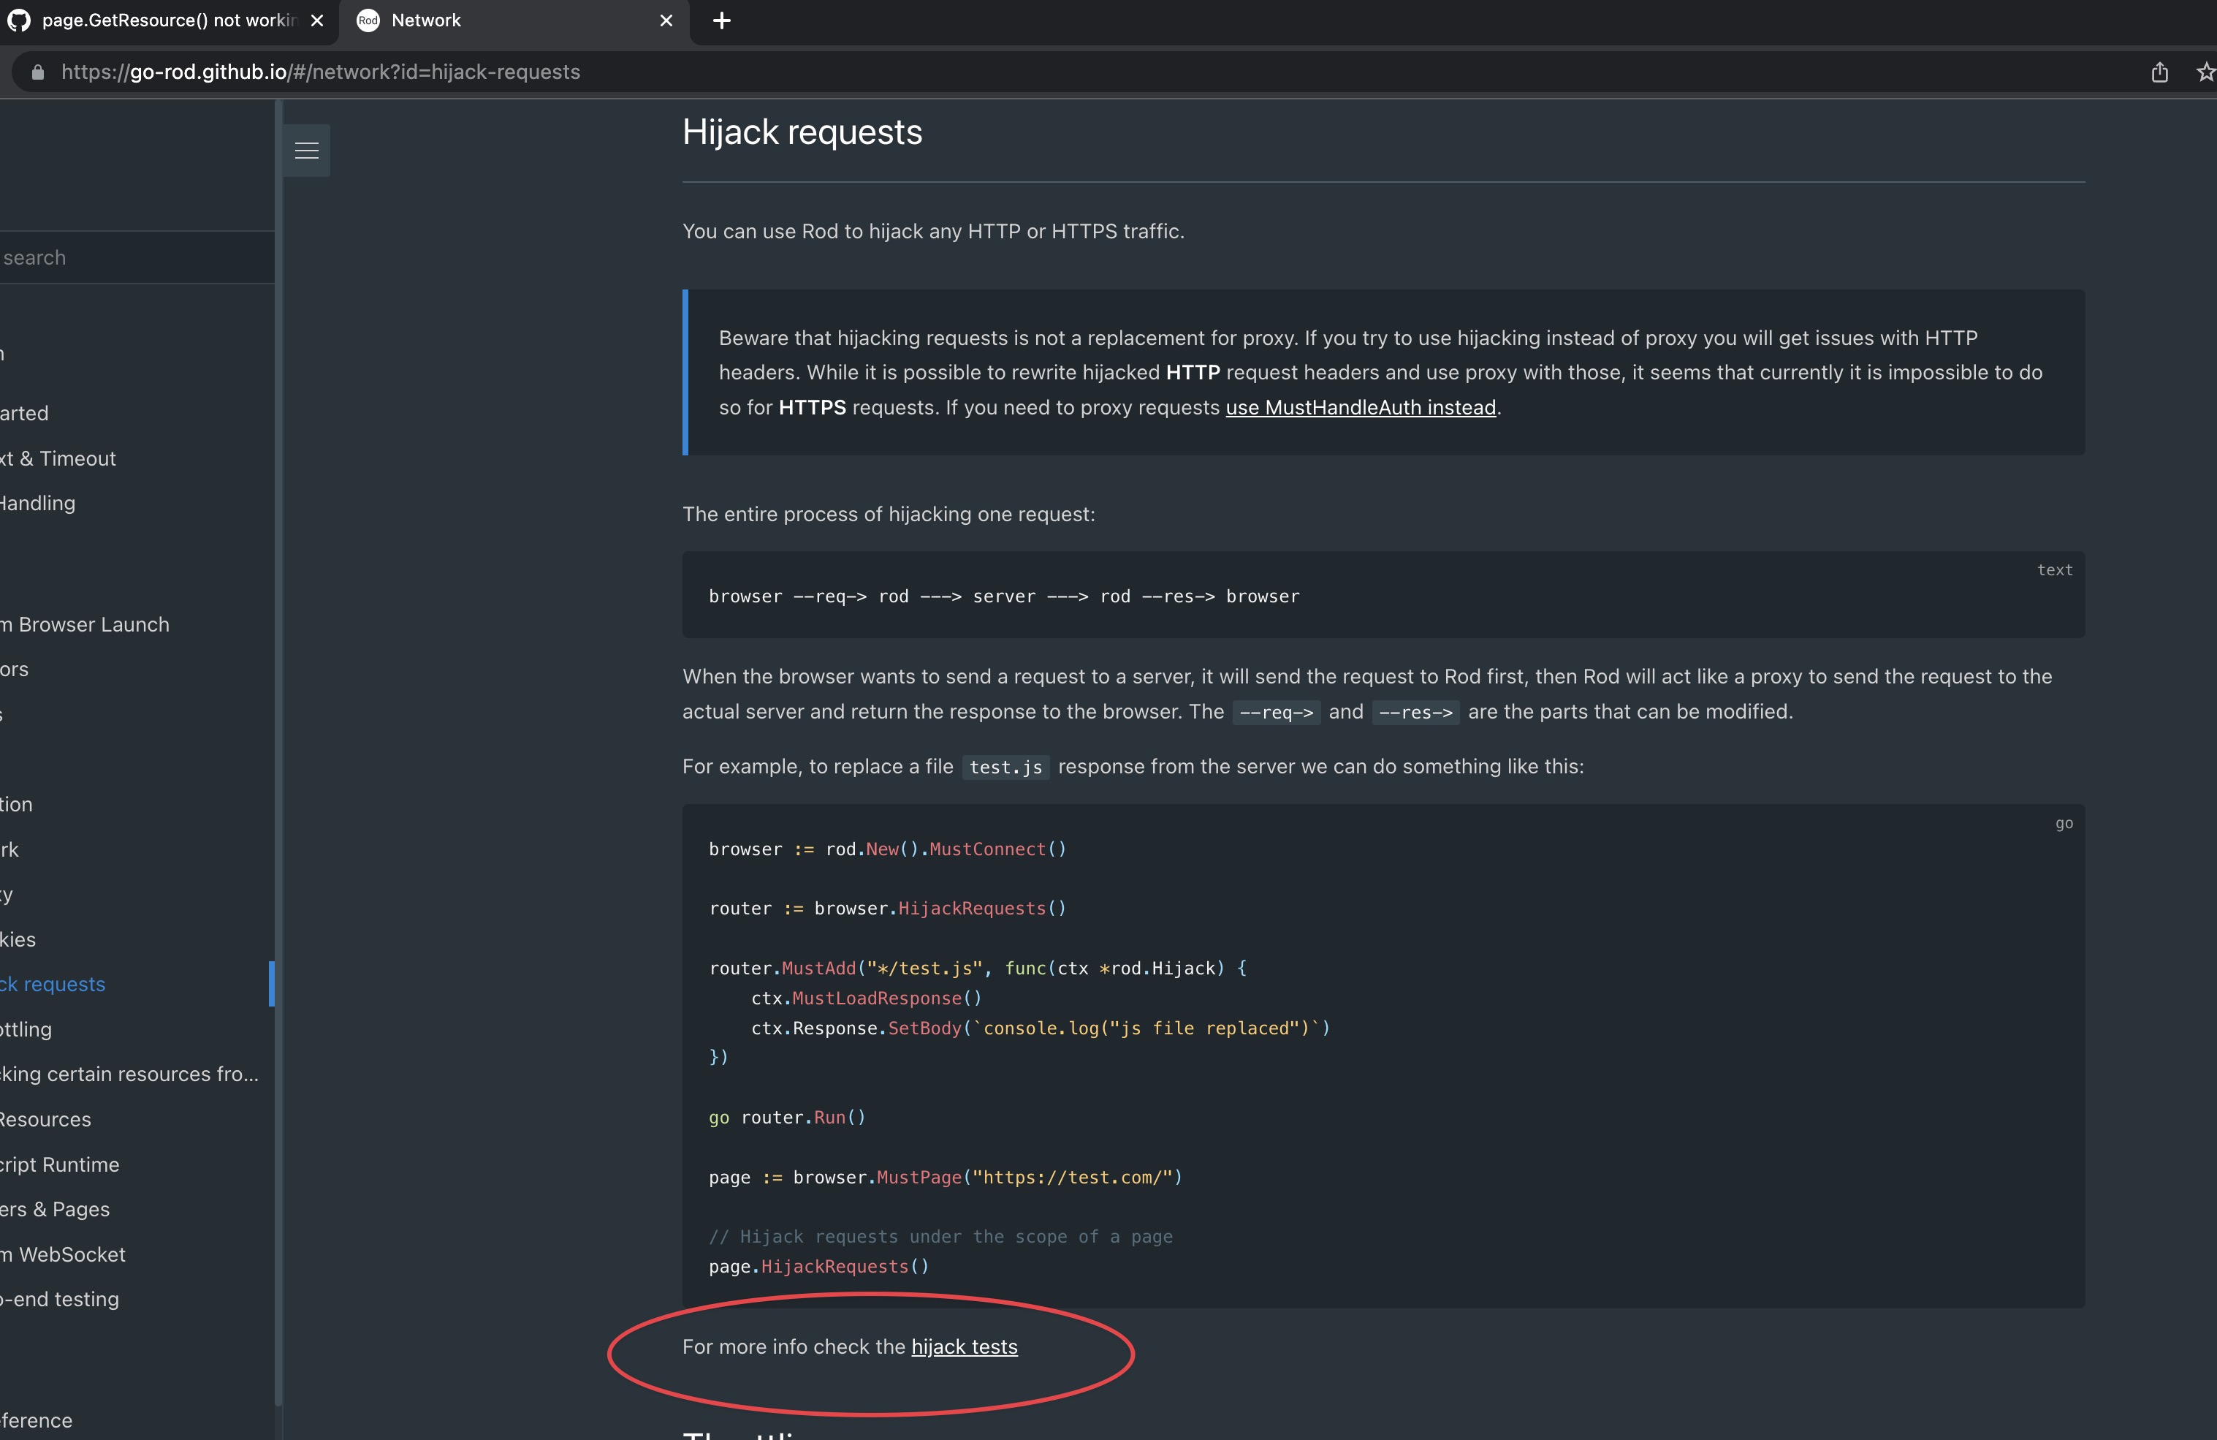The width and height of the screenshot is (2217, 1440).
Task: Select Throttling in the sidebar
Action: click(x=28, y=1029)
